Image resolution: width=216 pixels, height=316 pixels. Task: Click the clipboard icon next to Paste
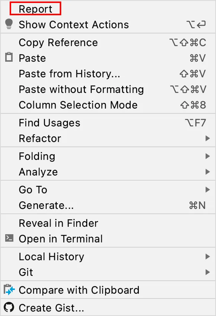(x=9, y=57)
